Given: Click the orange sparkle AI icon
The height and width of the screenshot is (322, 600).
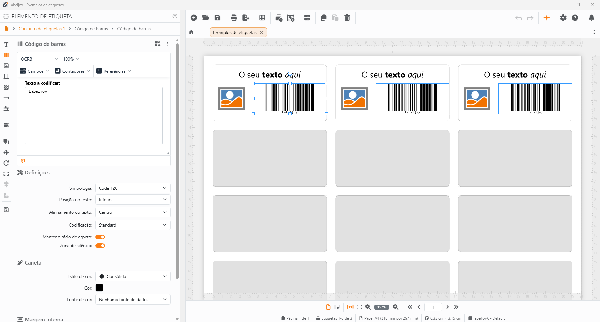Looking at the screenshot, I should (x=547, y=18).
